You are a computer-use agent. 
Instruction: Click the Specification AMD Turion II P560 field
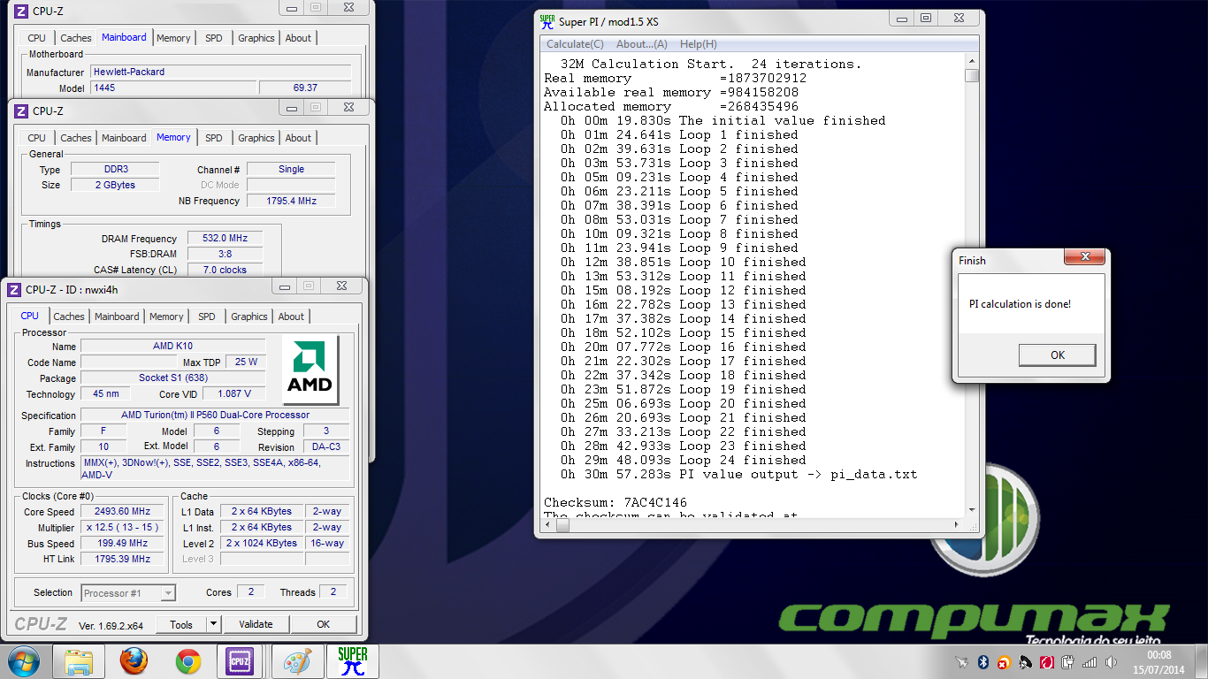point(215,415)
